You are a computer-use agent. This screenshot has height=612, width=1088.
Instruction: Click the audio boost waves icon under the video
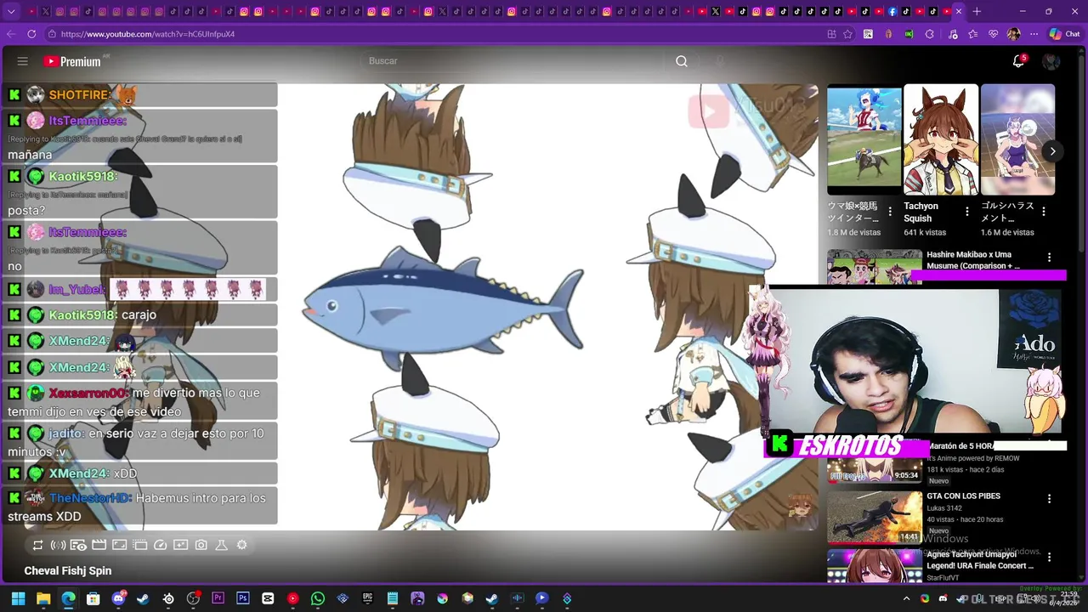58,545
